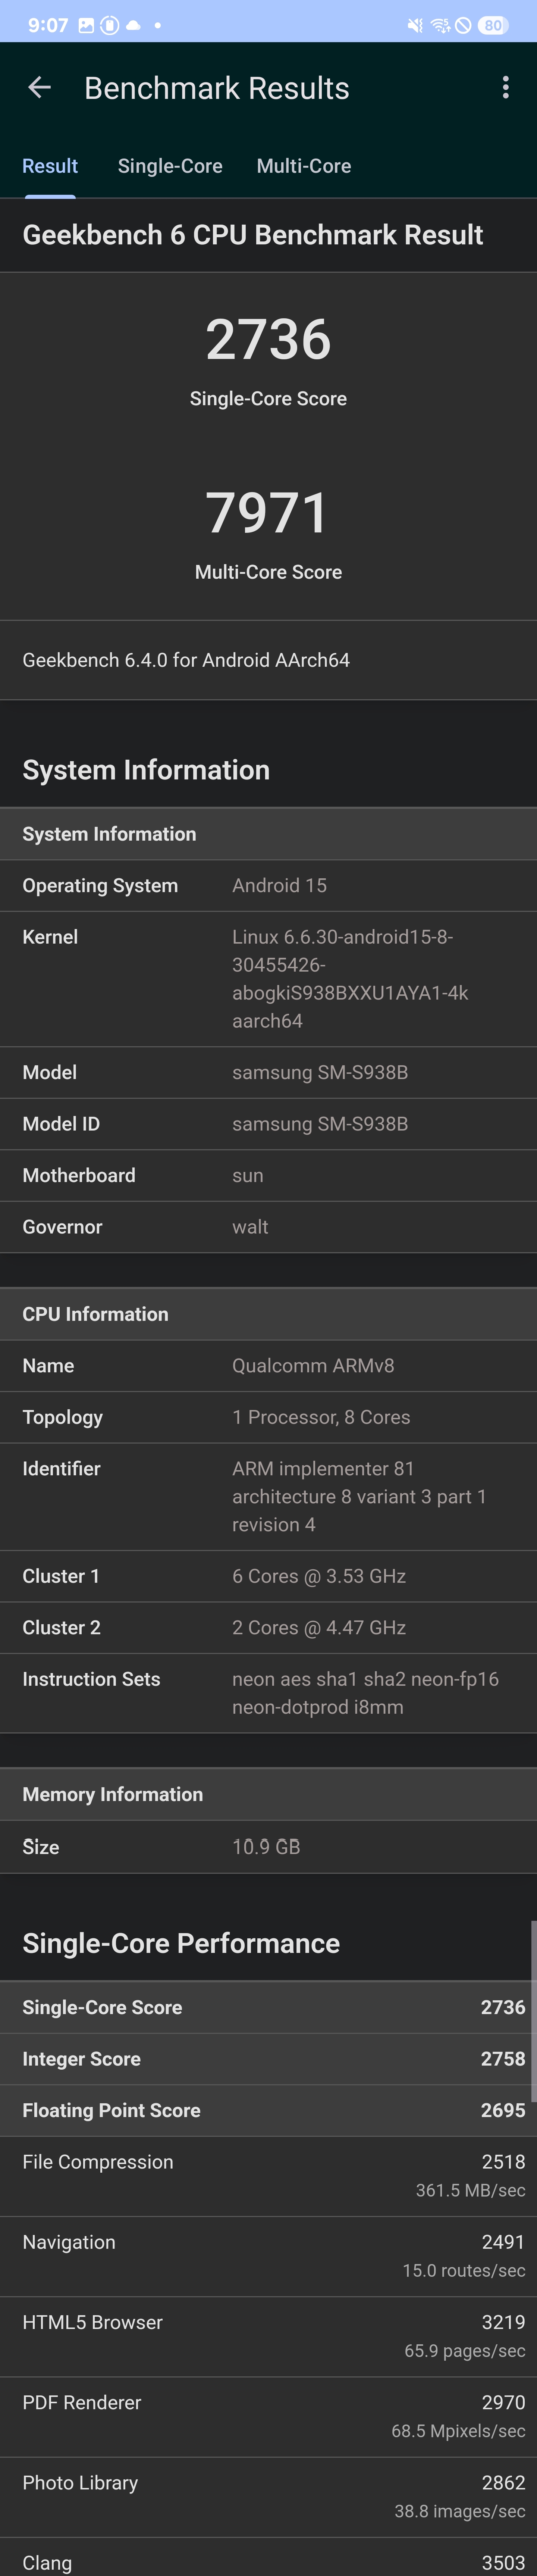Tap the muted sound status icon
Viewport: 537px width, 2576px height.
tap(415, 25)
